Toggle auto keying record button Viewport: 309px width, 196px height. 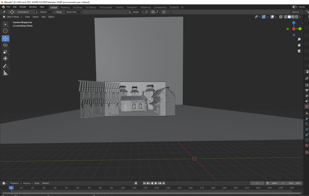point(136,183)
